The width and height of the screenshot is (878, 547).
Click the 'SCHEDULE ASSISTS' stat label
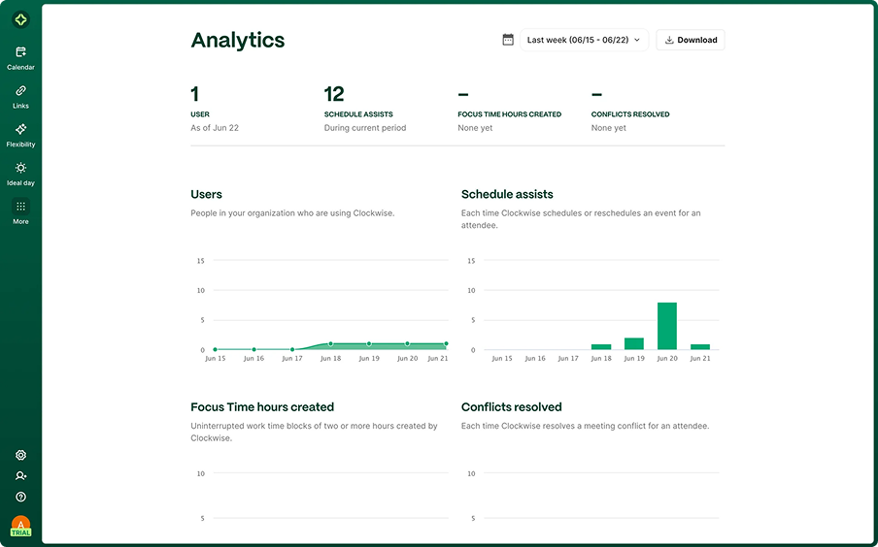point(358,114)
